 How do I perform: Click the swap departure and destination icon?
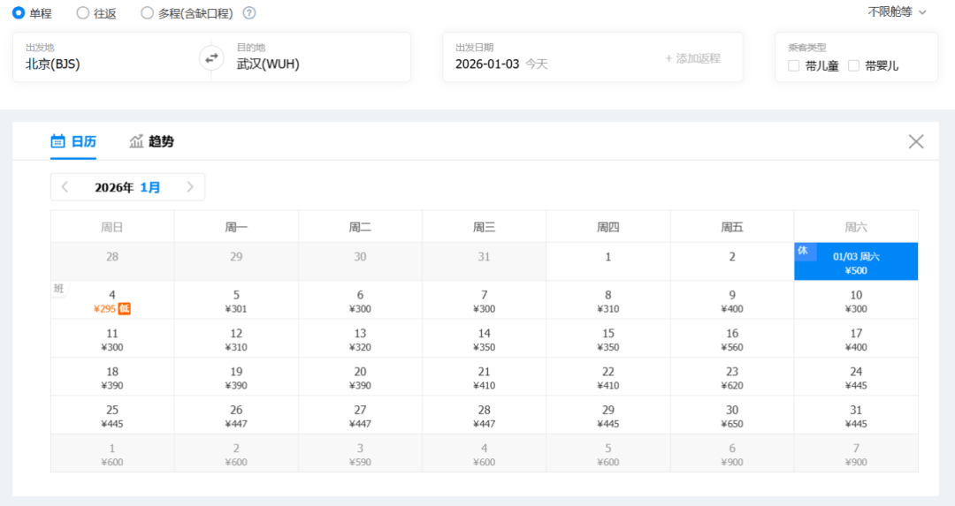[x=210, y=58]
